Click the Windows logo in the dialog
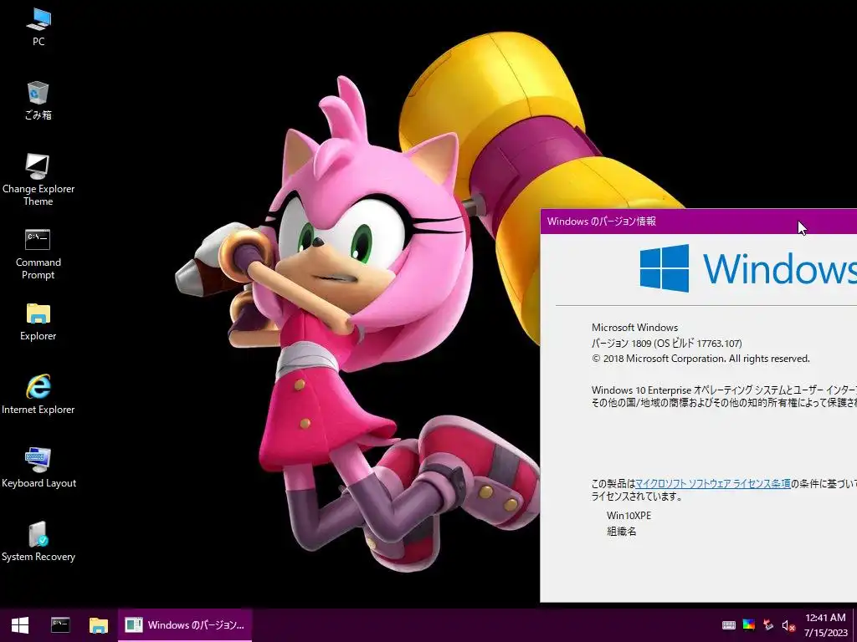857x642 pixels. click(664, 268)
